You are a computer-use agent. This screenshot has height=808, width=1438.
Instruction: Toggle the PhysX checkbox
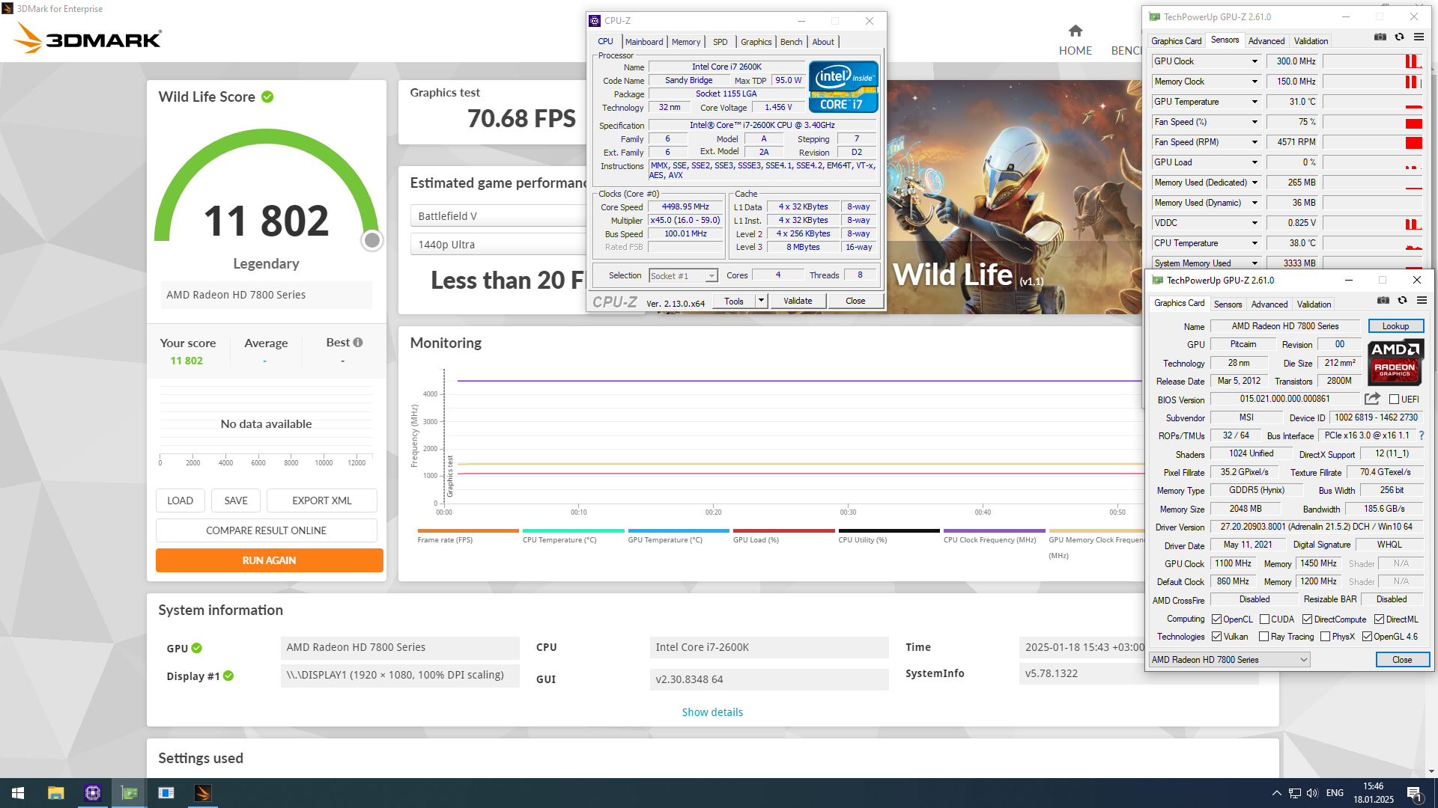pyautogui.click(x=1325, y=637)
